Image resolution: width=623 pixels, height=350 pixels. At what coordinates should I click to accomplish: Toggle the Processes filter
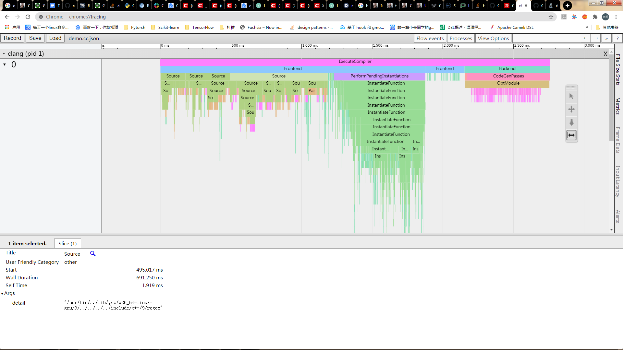point(460,38)
